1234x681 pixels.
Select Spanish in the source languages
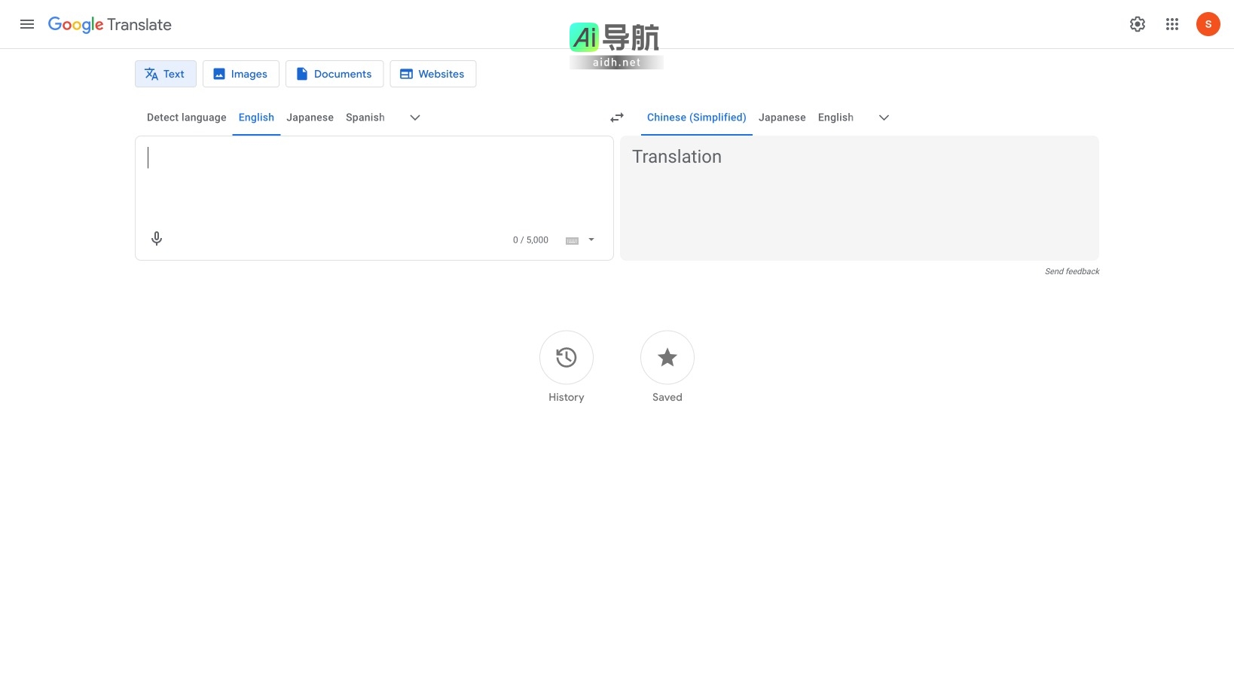[365, 118]
